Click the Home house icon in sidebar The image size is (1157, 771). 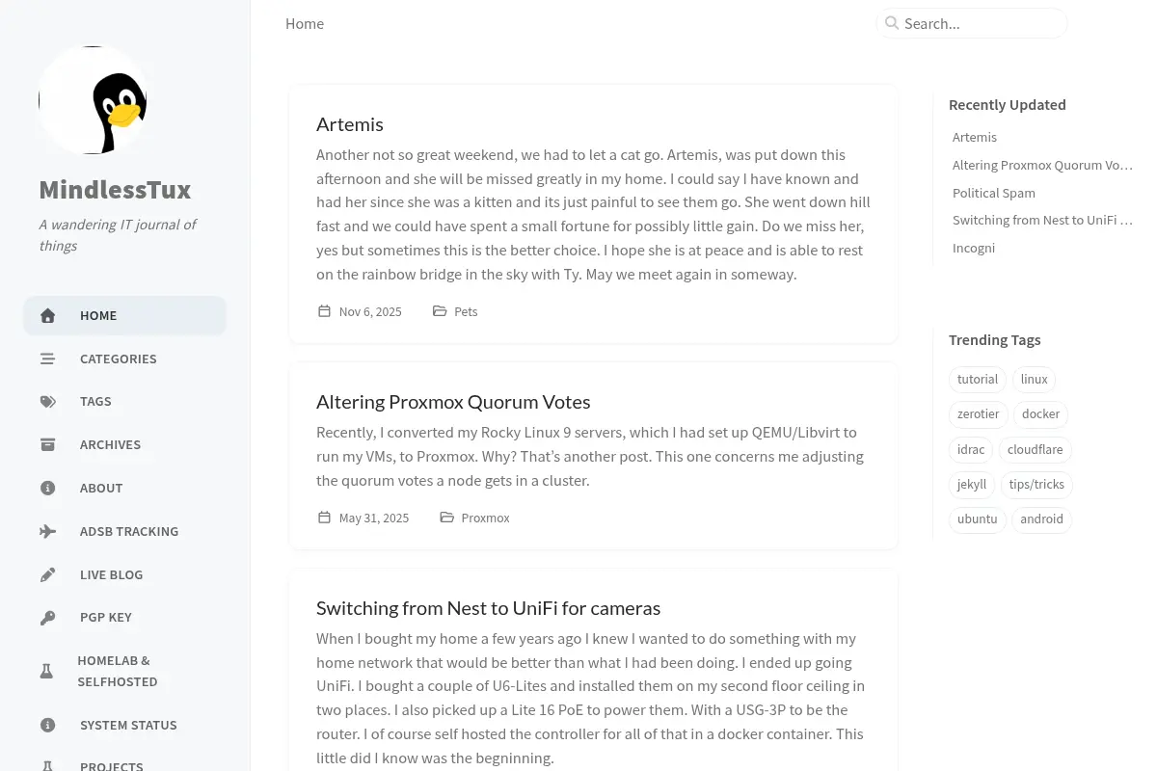[x=47, y=315]
